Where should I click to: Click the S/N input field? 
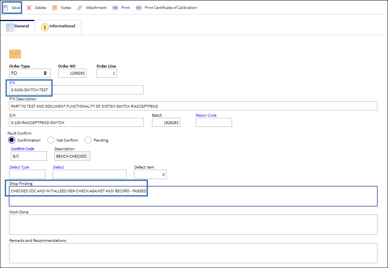click(x=76, y=122)
